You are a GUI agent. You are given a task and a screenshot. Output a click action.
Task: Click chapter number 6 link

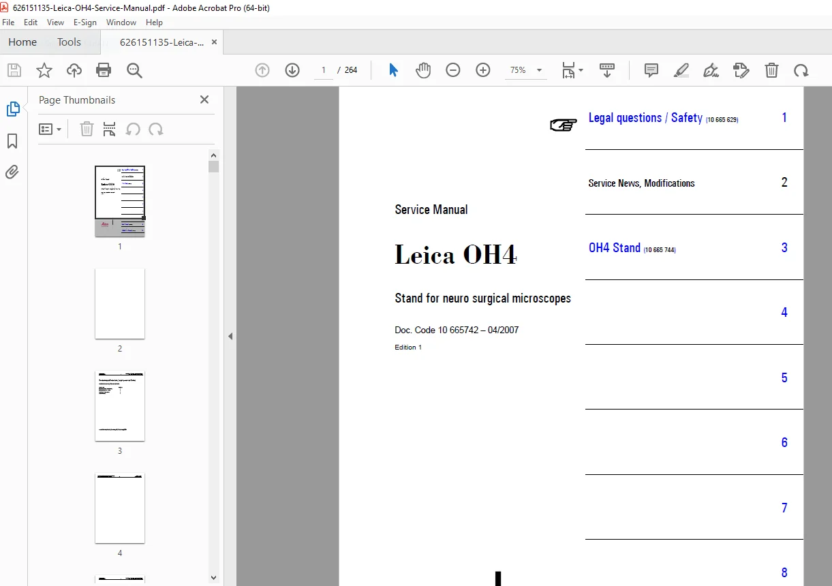click(784, 443)
